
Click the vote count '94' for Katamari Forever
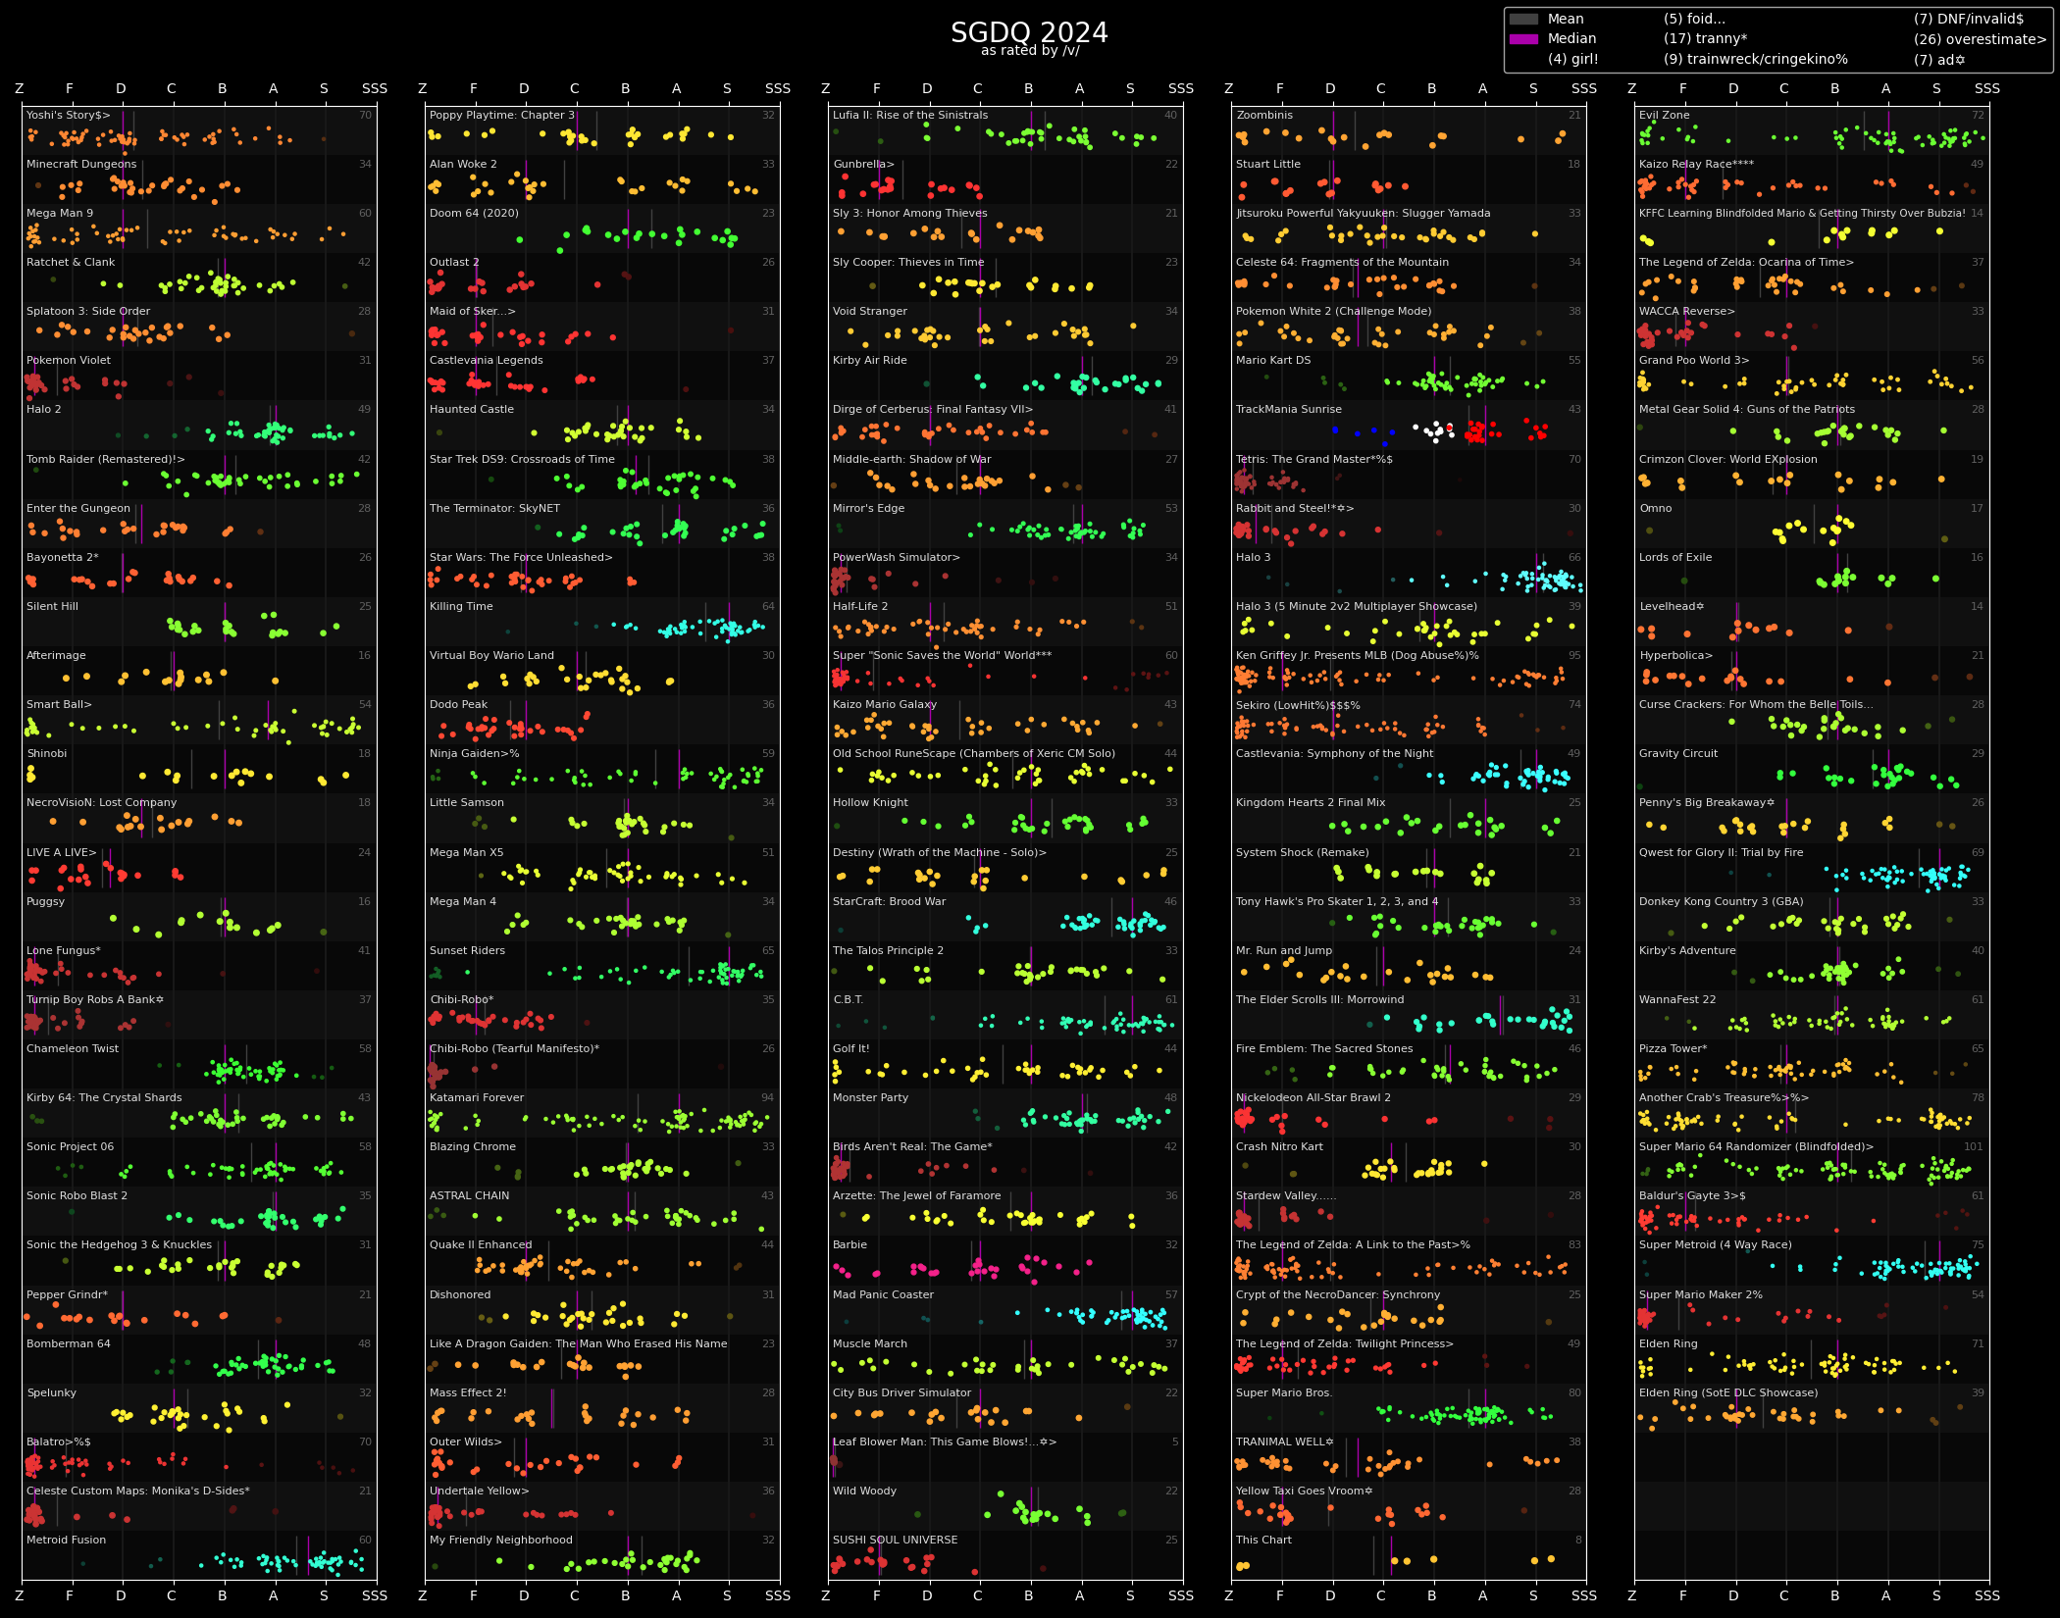point(767,1097)
